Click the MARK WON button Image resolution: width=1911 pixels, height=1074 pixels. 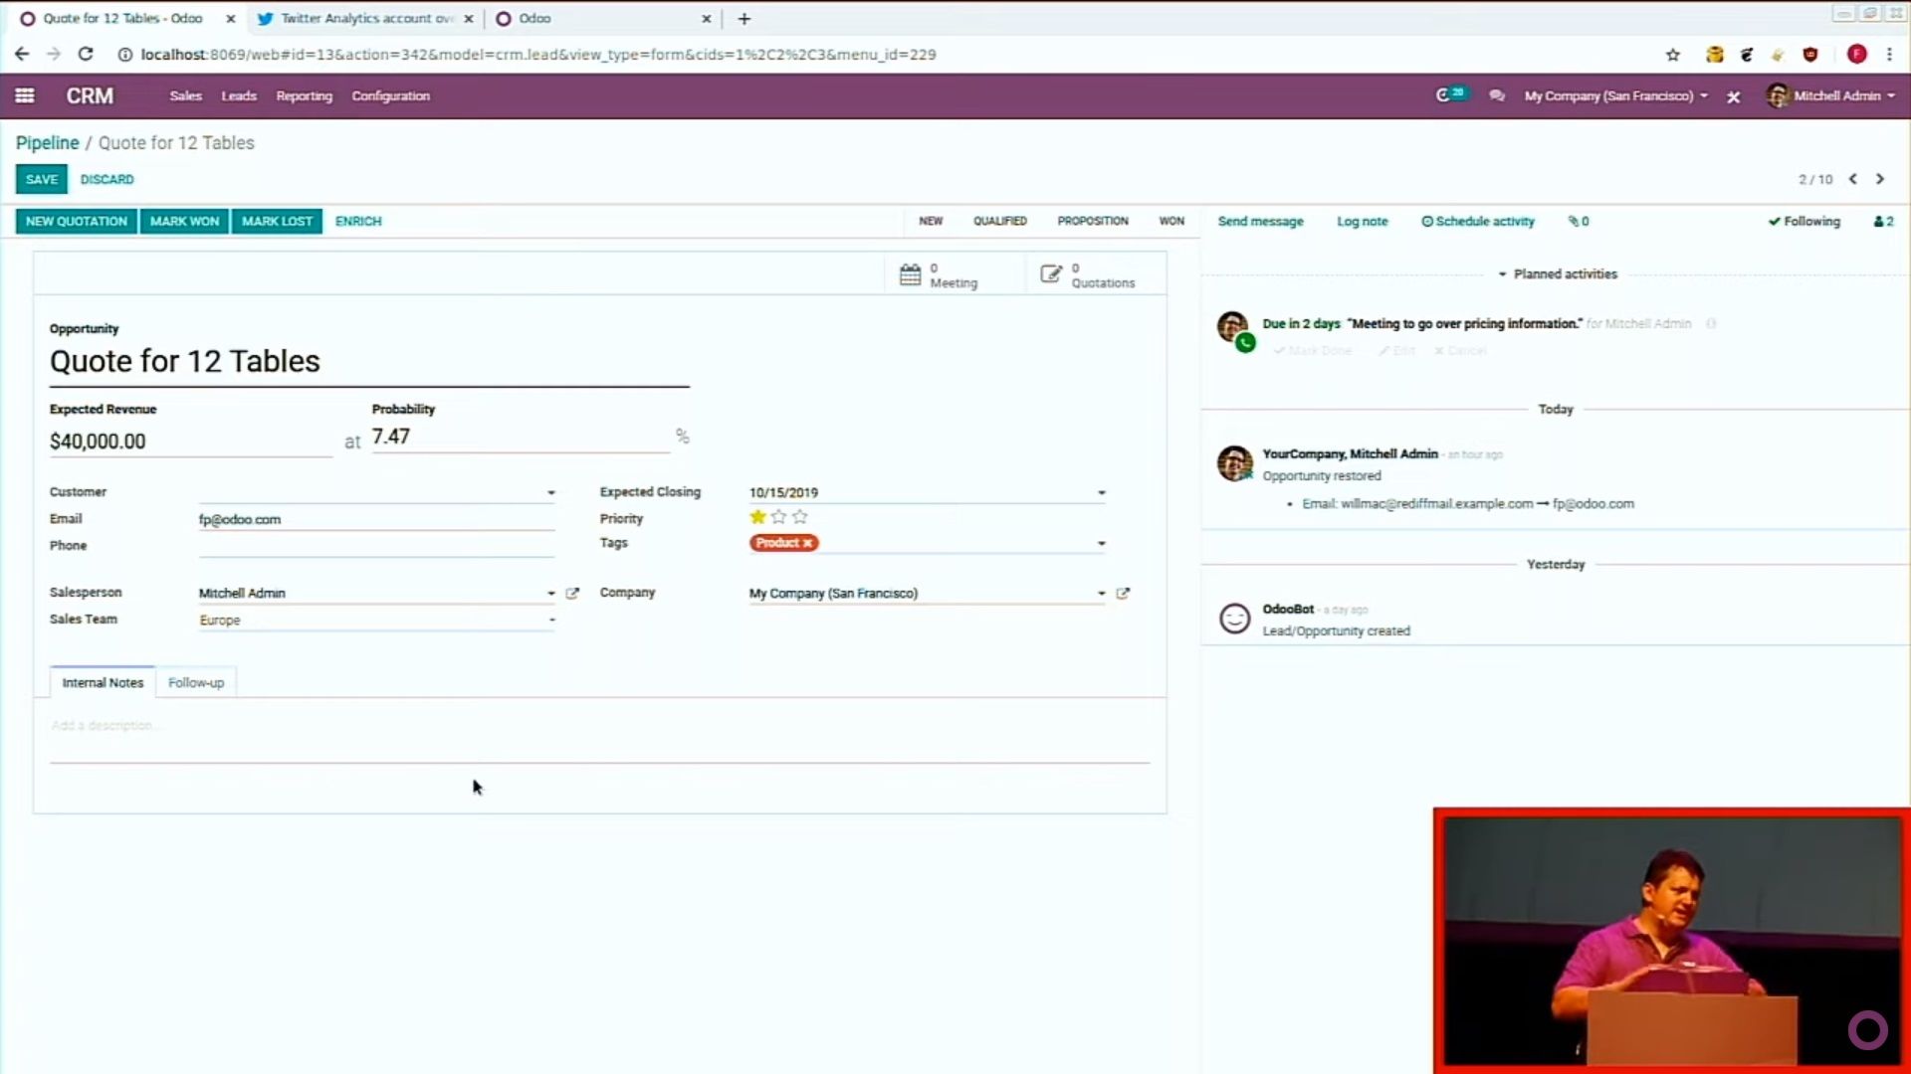[x=184, y=221]
